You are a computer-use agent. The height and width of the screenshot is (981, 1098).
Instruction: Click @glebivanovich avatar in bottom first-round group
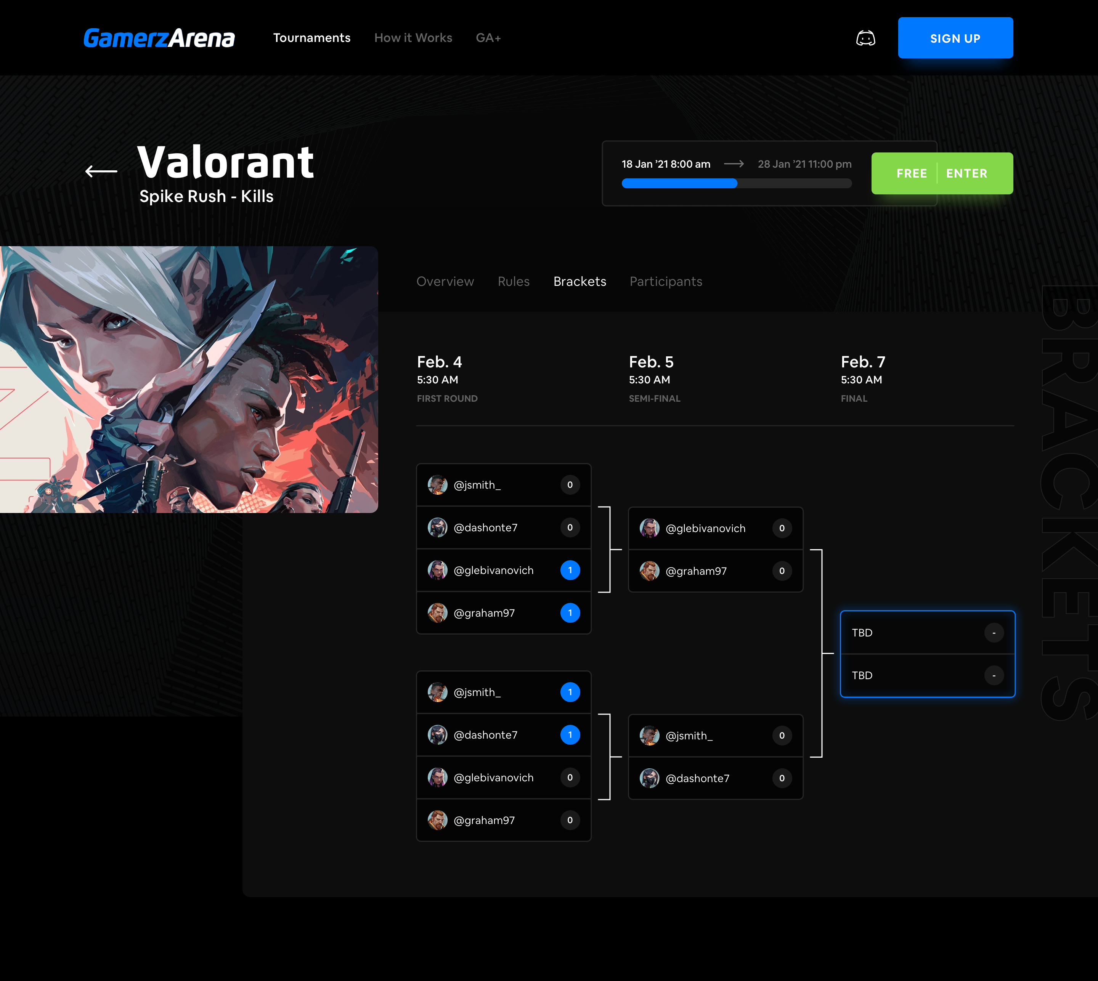(437, 777)
